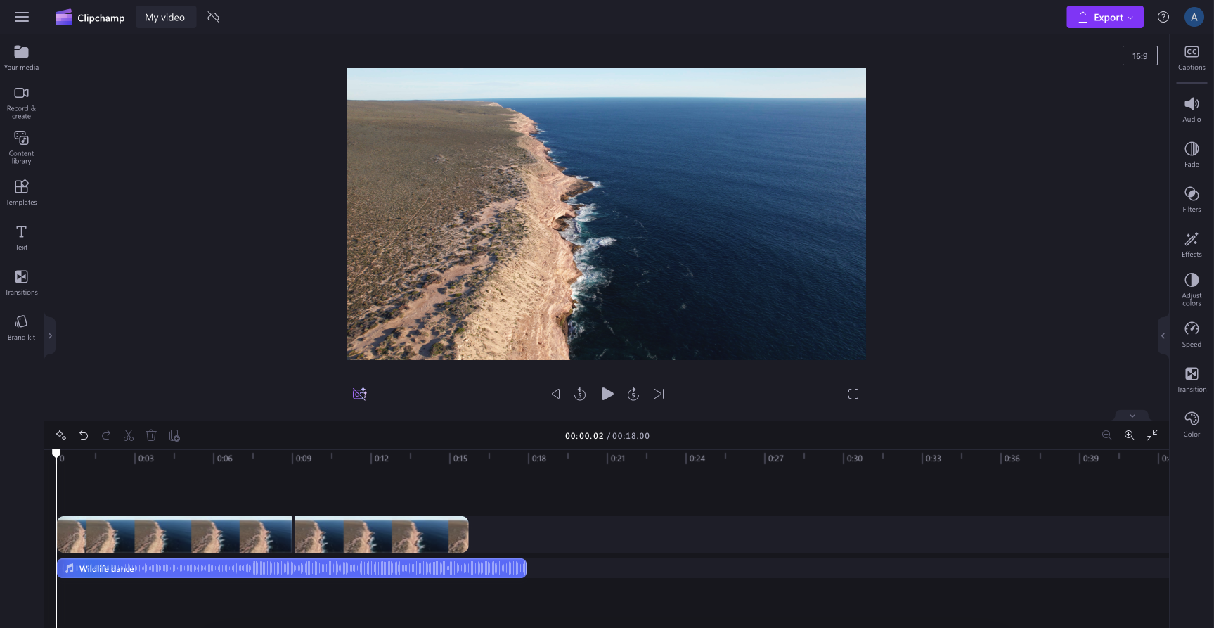This screenshot has width=1214, height=628.
Task: Split clip with scissors icon
Action: point(129,435)
